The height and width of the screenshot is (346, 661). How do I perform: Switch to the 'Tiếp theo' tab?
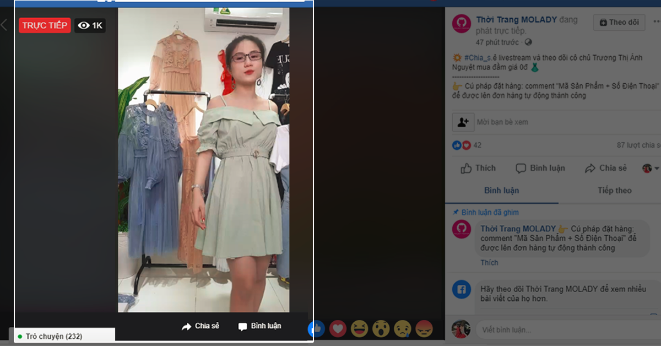click(614, 191)
